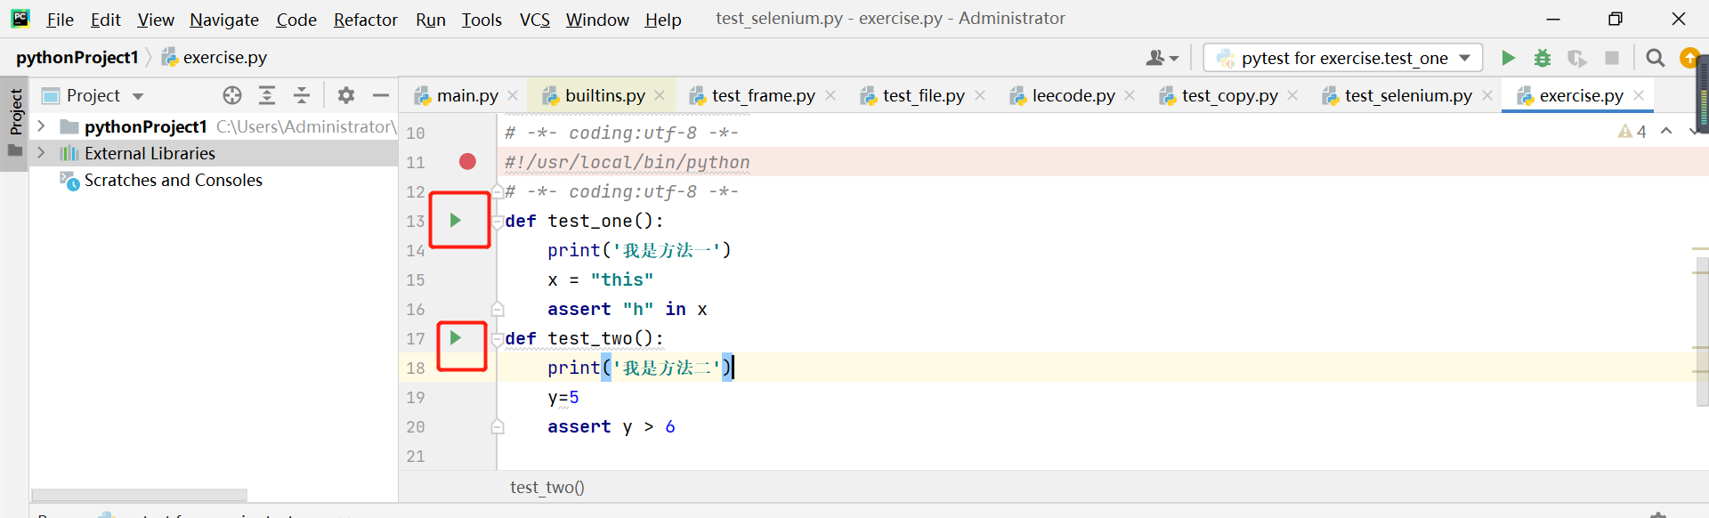Open Search Everywhere magnifier icon

tap(1655, 58)
